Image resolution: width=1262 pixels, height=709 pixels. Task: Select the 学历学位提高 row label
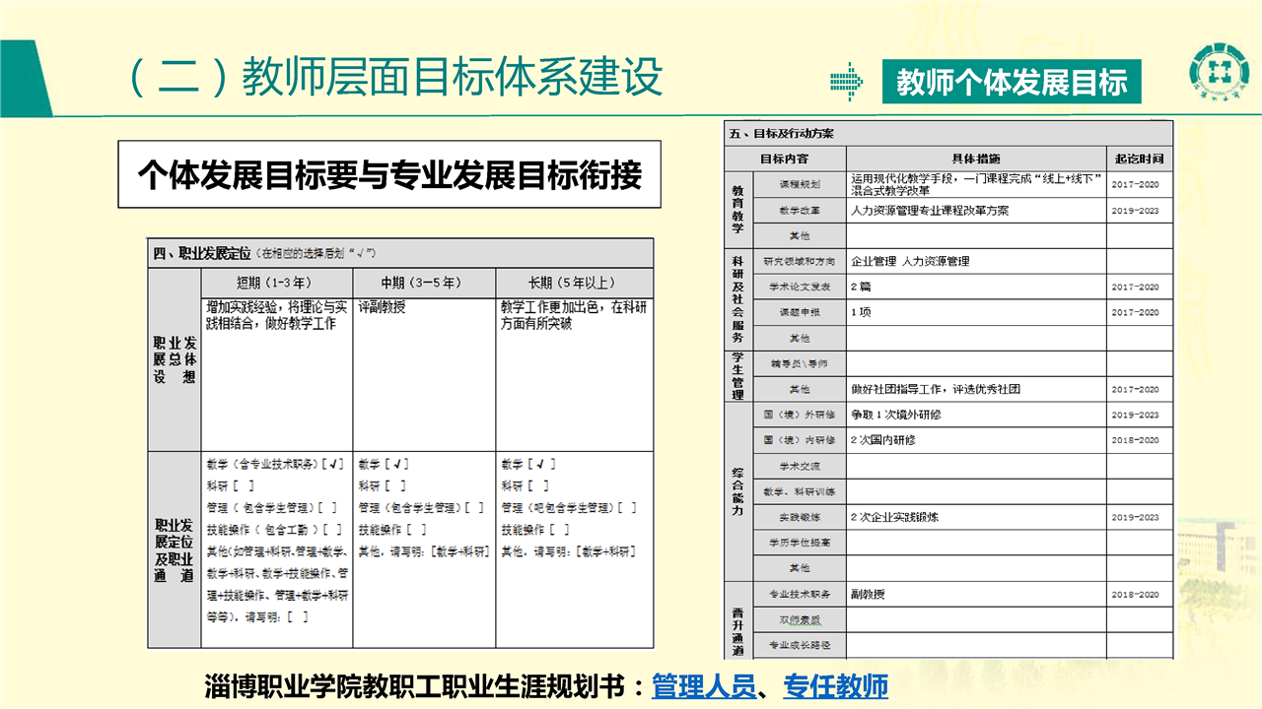point(800,543)
